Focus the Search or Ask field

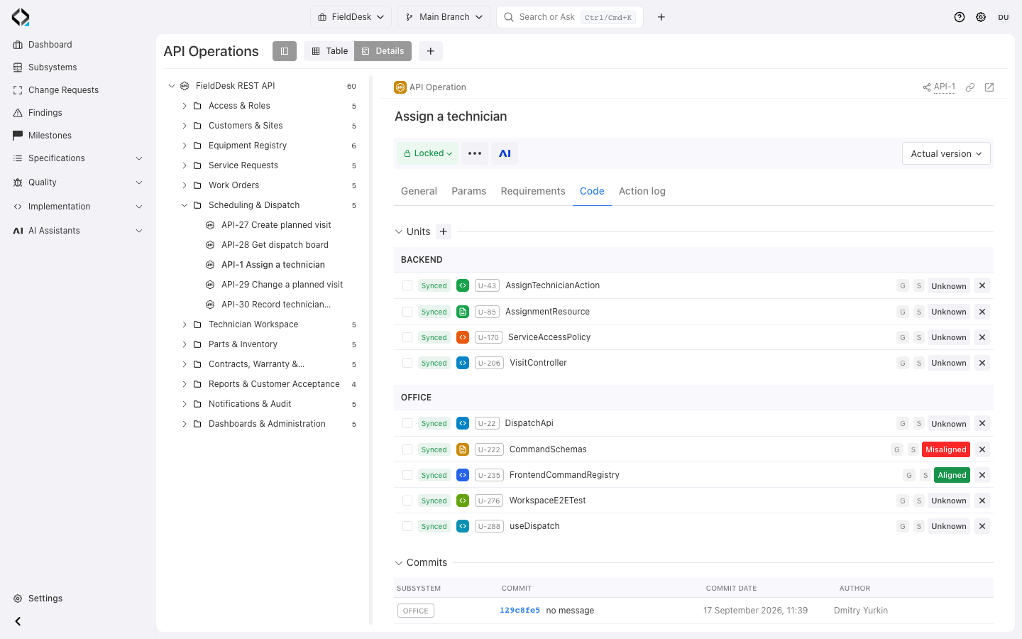tap(570, 17)
